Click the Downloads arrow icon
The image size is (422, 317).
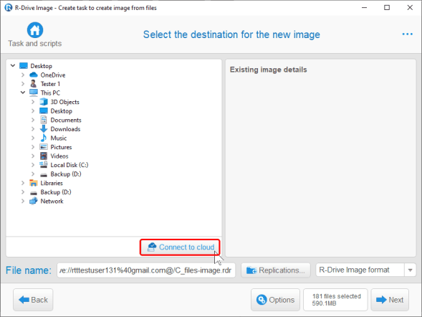[44, 129]
